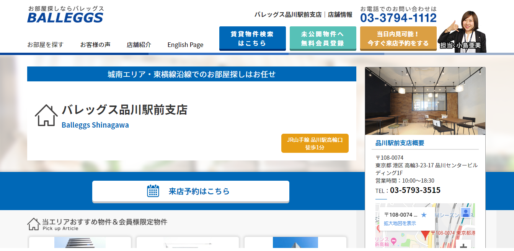Click the large バレッグス品川駅前支店 title
The height and width of the screenshot is (251, 514).
tap(124, 110)
